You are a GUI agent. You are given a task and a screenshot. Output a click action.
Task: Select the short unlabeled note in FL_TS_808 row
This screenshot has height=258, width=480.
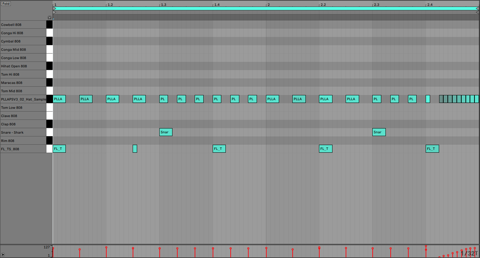[135, 149]
